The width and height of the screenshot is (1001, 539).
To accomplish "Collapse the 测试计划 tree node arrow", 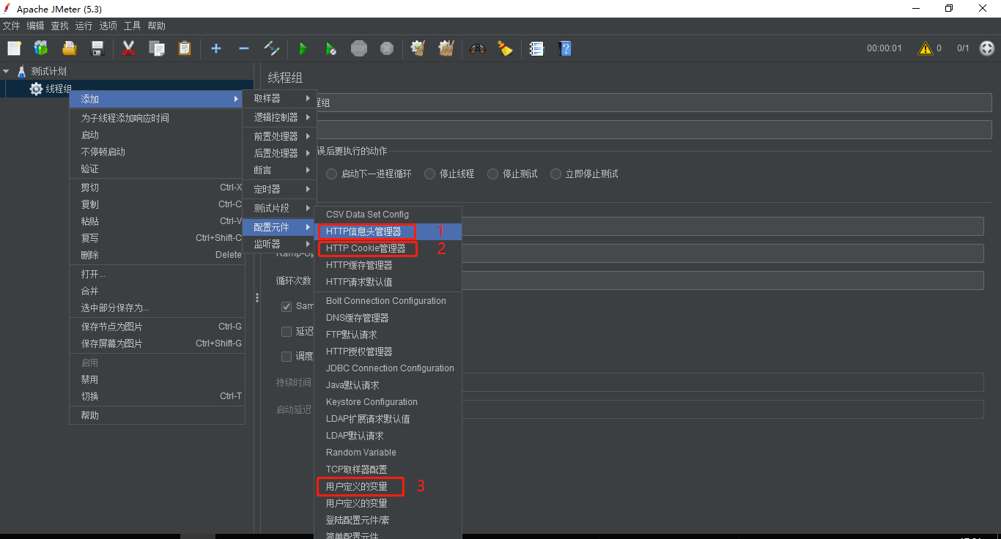I will tap(6, 71).
